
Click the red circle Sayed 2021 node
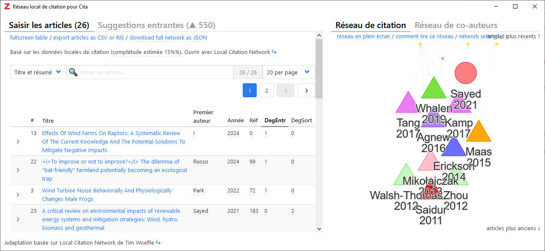pyautogui.click(x=465, y=73)
